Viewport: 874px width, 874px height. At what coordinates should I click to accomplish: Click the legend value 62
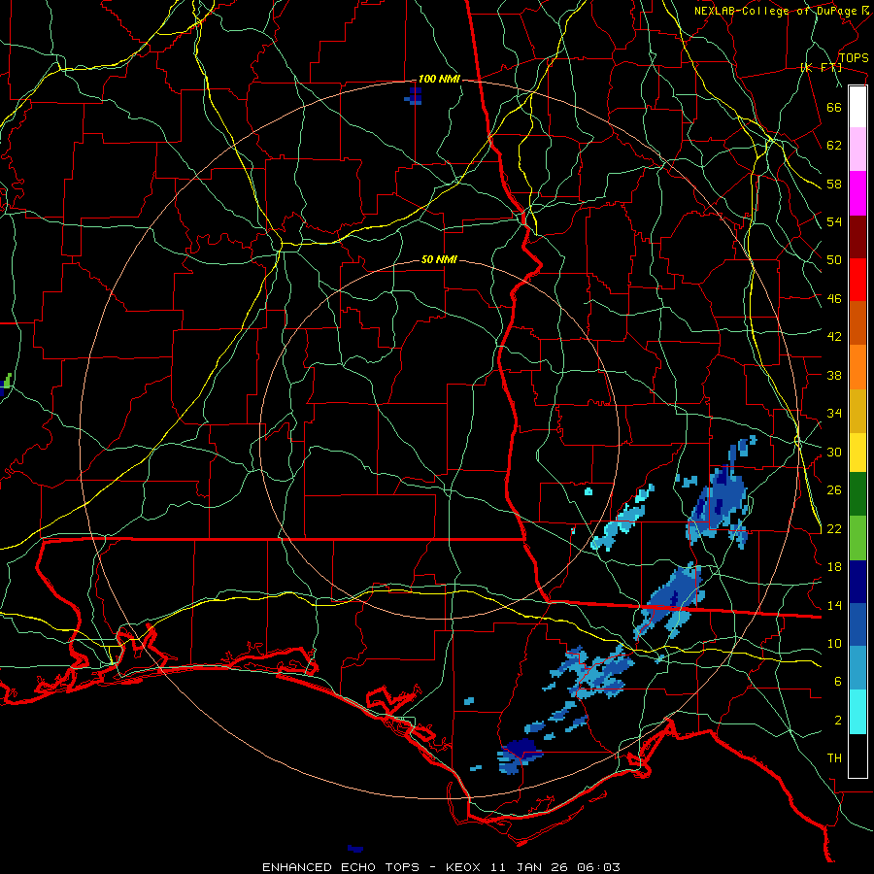834,146
